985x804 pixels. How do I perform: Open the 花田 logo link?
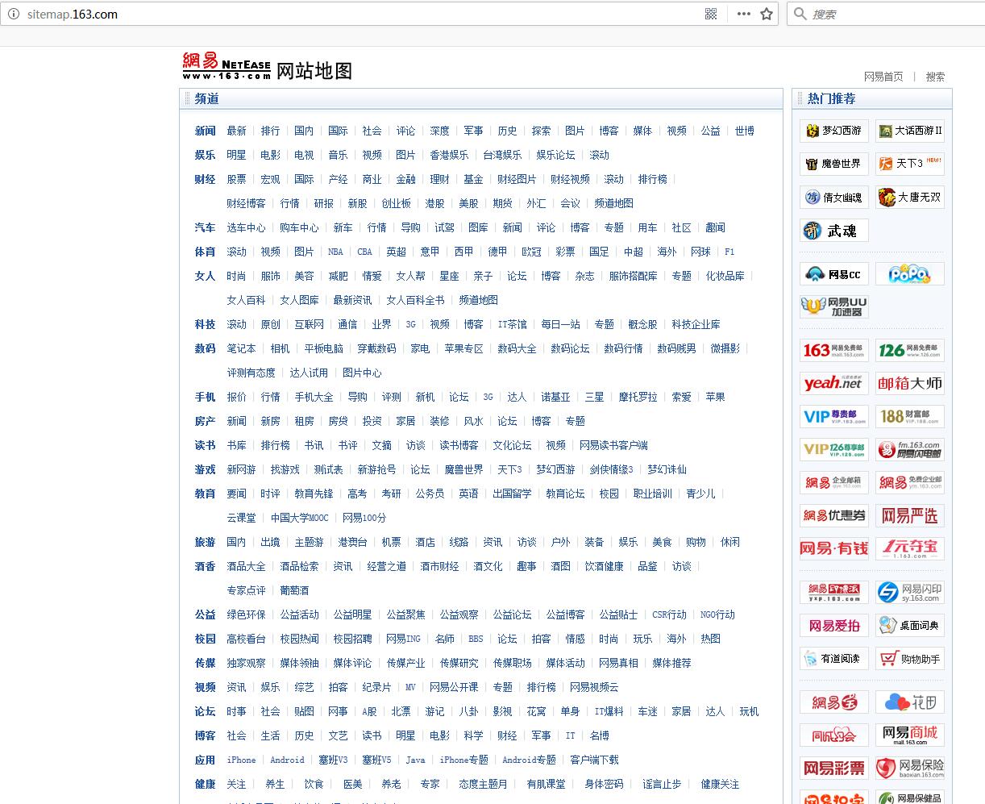click(910, 702)
